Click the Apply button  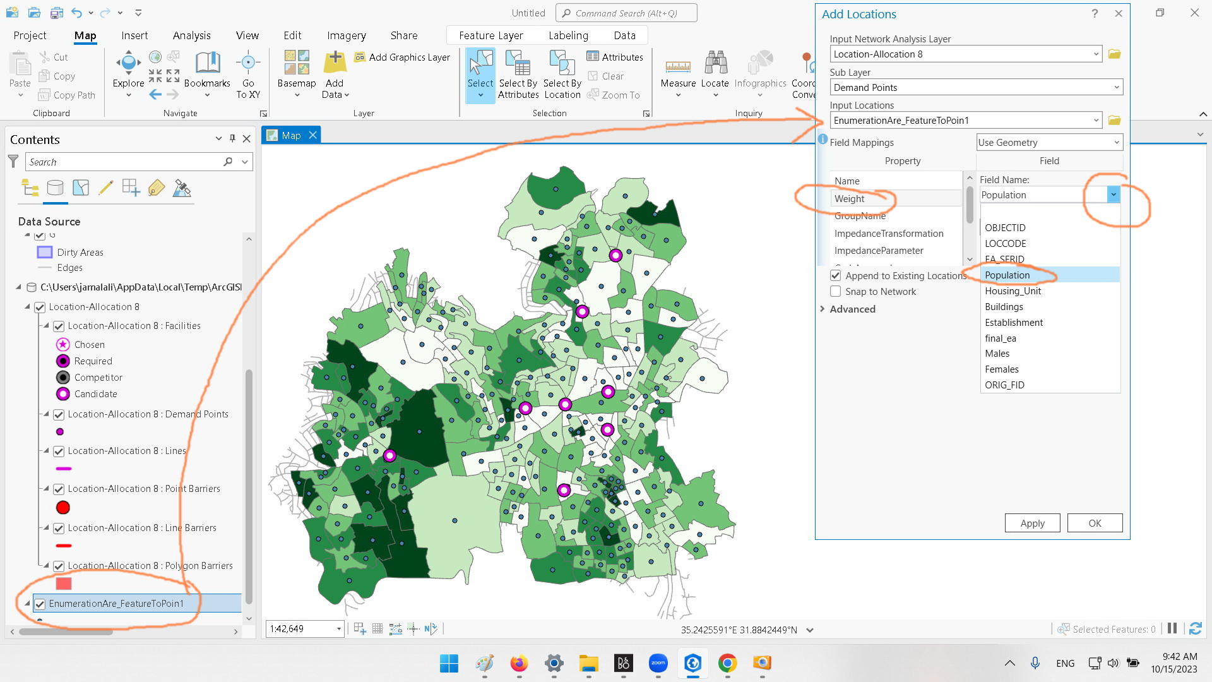(1032, 523)
